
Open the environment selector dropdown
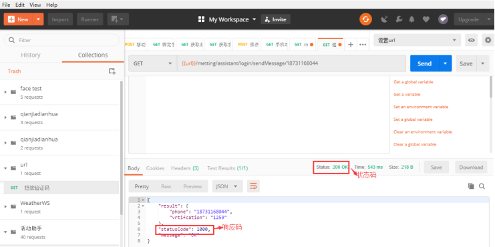point(417,40)
